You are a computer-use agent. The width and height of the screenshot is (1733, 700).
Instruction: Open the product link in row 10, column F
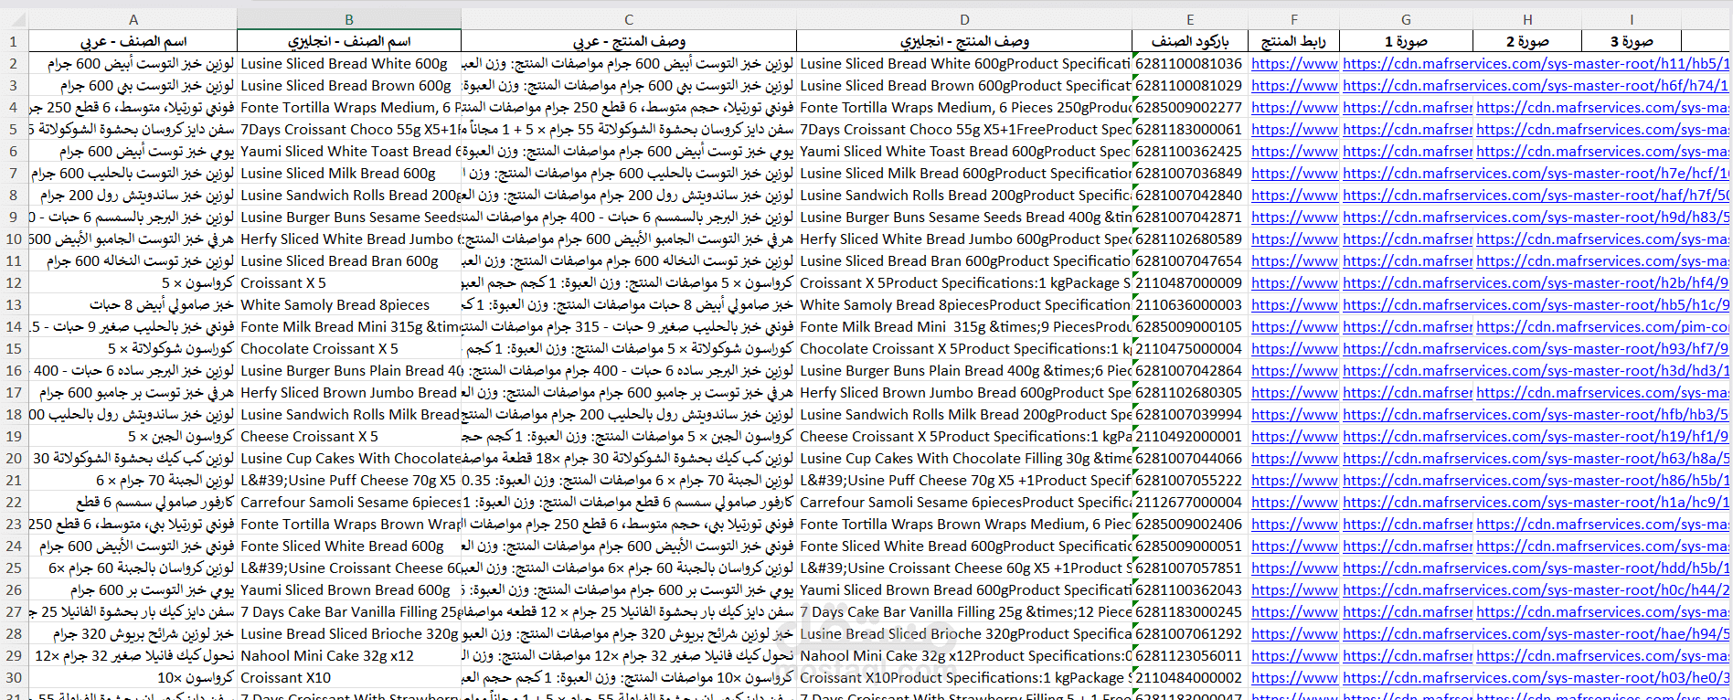pos(1294,239)
